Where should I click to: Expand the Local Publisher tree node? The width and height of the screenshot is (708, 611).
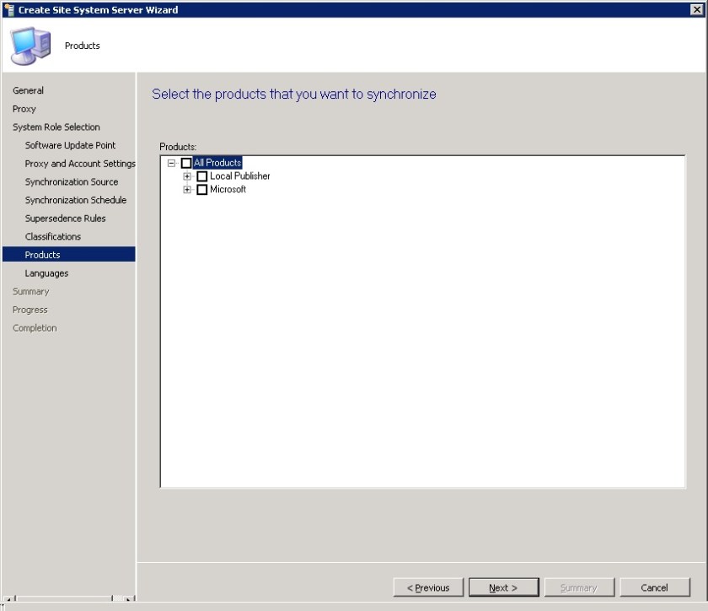tap(189, 176)
